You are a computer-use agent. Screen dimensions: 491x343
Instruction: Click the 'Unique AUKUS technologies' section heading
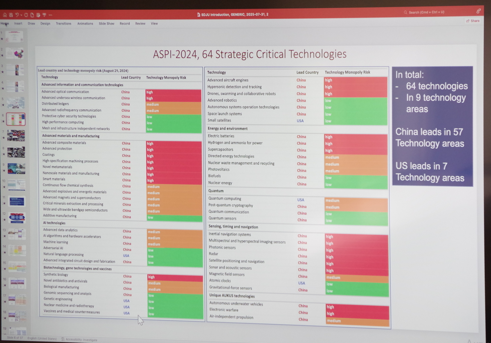(232, 296)
